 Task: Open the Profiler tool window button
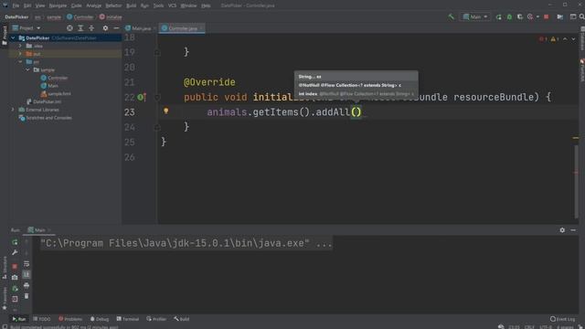pyautogui.click(x=156, y=319)
